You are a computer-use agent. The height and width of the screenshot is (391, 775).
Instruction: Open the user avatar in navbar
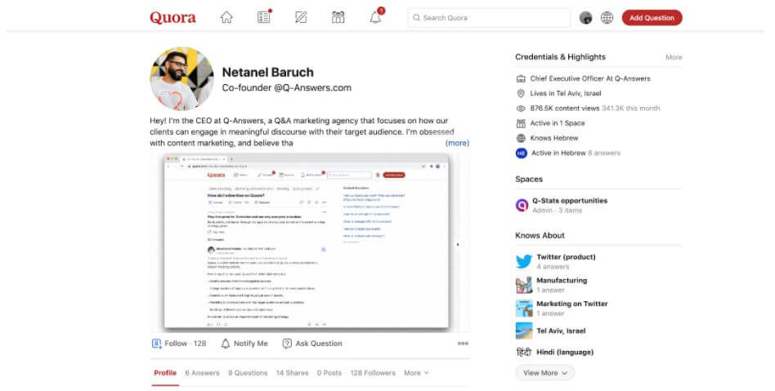click(585, 17)
